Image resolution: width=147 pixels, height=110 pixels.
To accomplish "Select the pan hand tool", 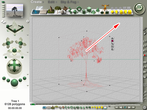I will click(145, 99).
